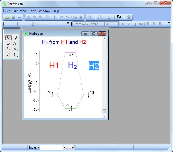Screen dimensions: 173x152
Task: Open the Window menu
Action: tap(45, 11)
